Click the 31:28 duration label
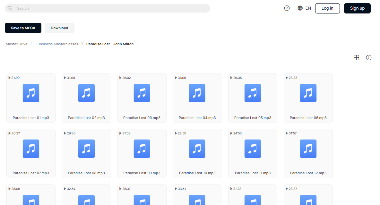The height and width of the screenshot is (205, 380). point(237,189)
